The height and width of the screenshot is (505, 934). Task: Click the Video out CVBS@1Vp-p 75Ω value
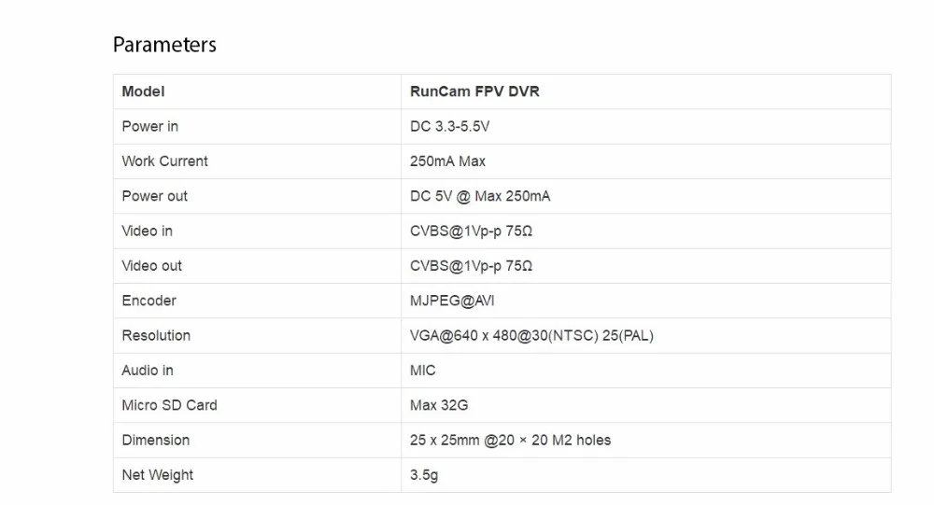[471, 266]
